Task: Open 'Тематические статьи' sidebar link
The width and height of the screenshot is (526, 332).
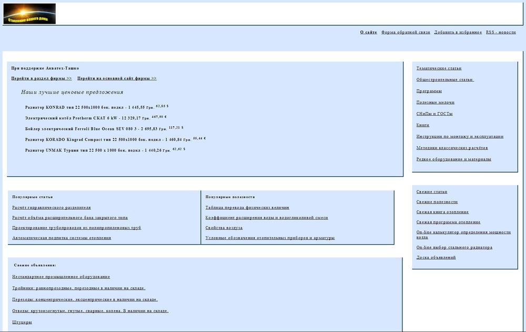Action: 439,68
